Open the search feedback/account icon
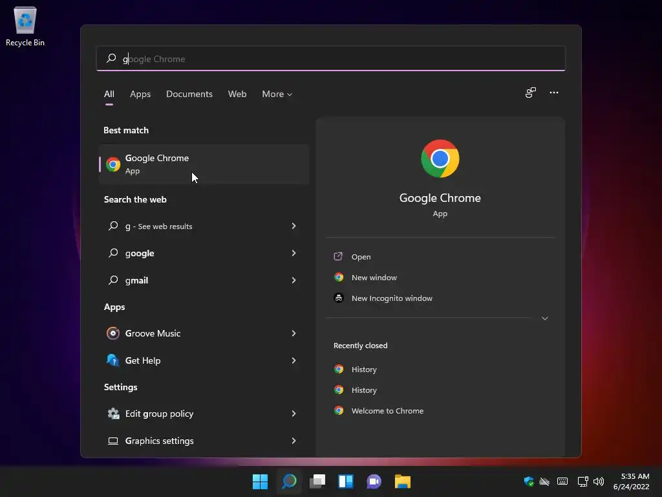This screenshot has width=662, height=497. [530, 93]
